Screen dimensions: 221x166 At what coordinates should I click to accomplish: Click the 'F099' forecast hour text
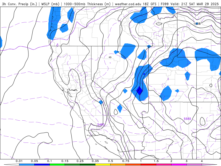(x=165, y=4)
